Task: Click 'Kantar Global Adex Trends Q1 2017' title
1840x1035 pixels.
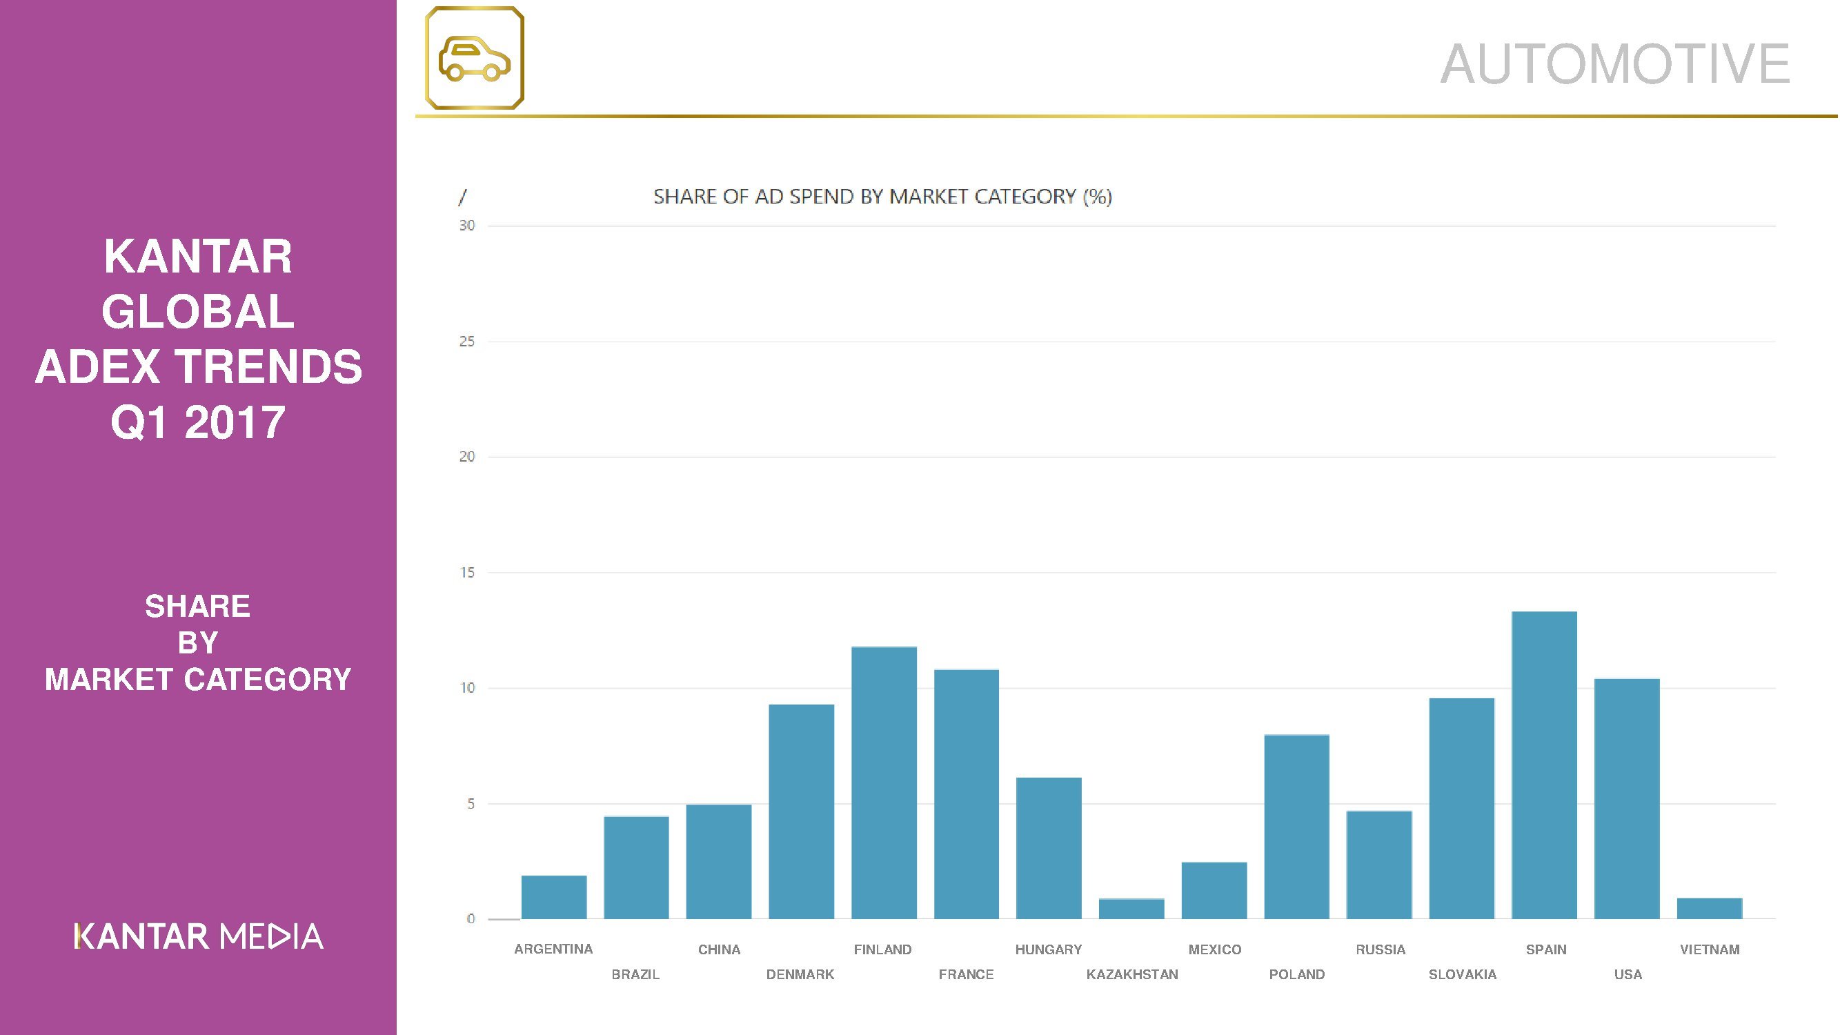Action: click(199, 339)
